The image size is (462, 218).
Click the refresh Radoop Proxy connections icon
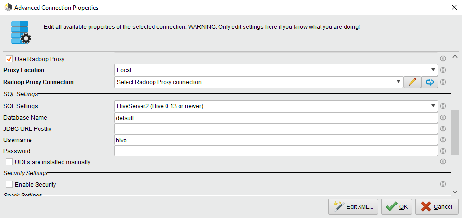tap(430, 82)
